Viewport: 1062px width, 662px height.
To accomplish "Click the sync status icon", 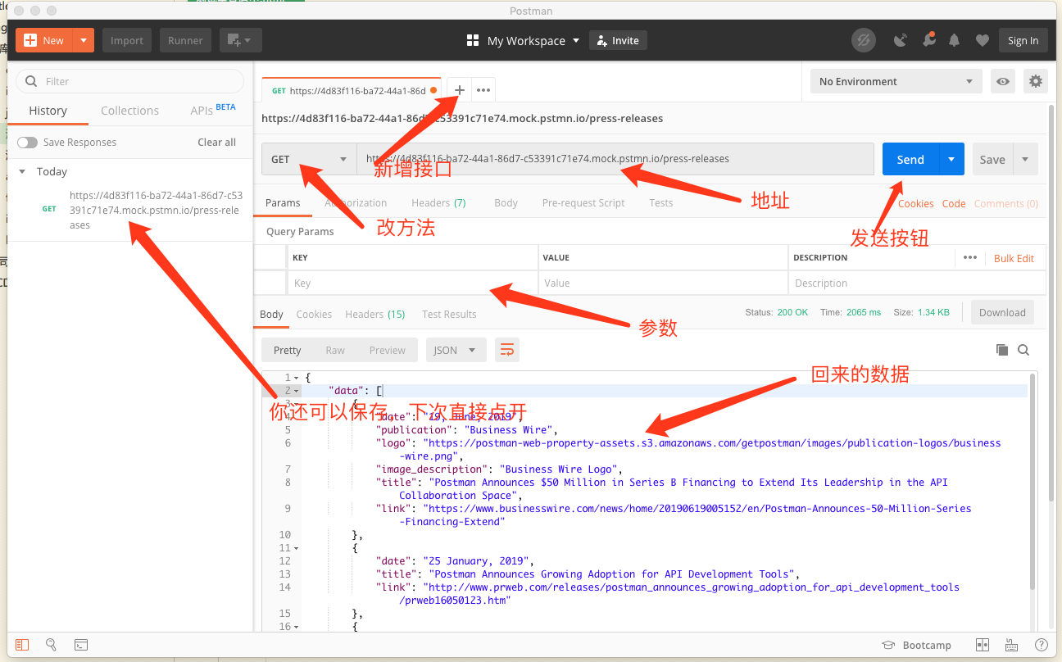I will [863, 40].
